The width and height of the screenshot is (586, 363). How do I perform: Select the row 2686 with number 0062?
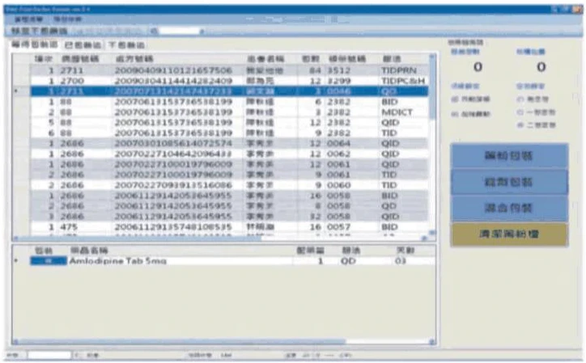coord(229,154)
